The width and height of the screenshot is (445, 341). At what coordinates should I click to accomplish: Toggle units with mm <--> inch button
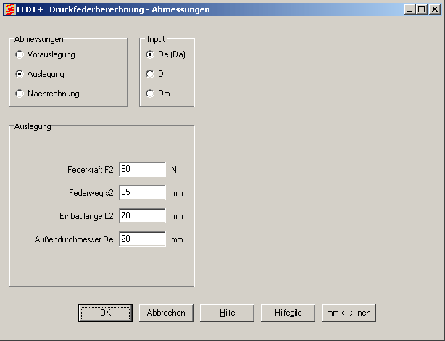coord(349,313)
